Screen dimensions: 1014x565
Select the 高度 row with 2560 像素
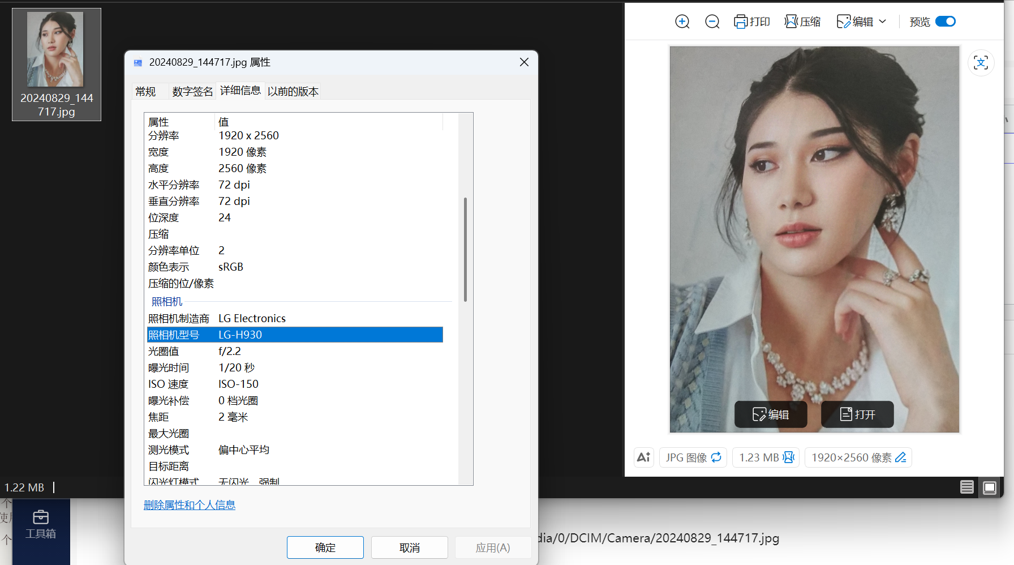294,169
